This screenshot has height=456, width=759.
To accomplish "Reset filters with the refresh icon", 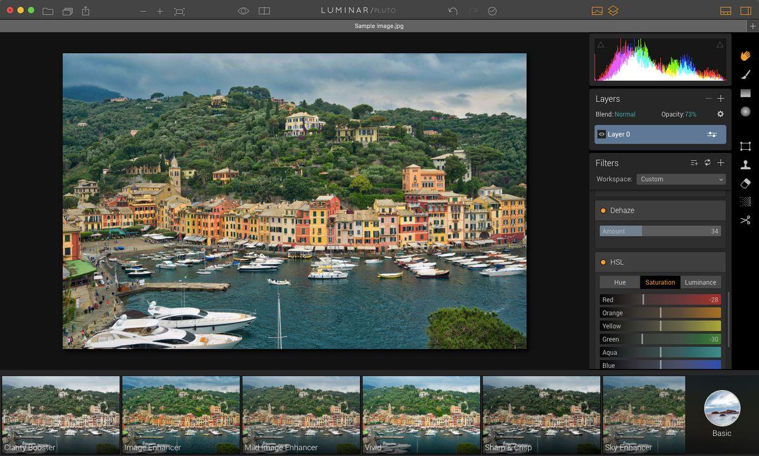I will coord(707,163).
